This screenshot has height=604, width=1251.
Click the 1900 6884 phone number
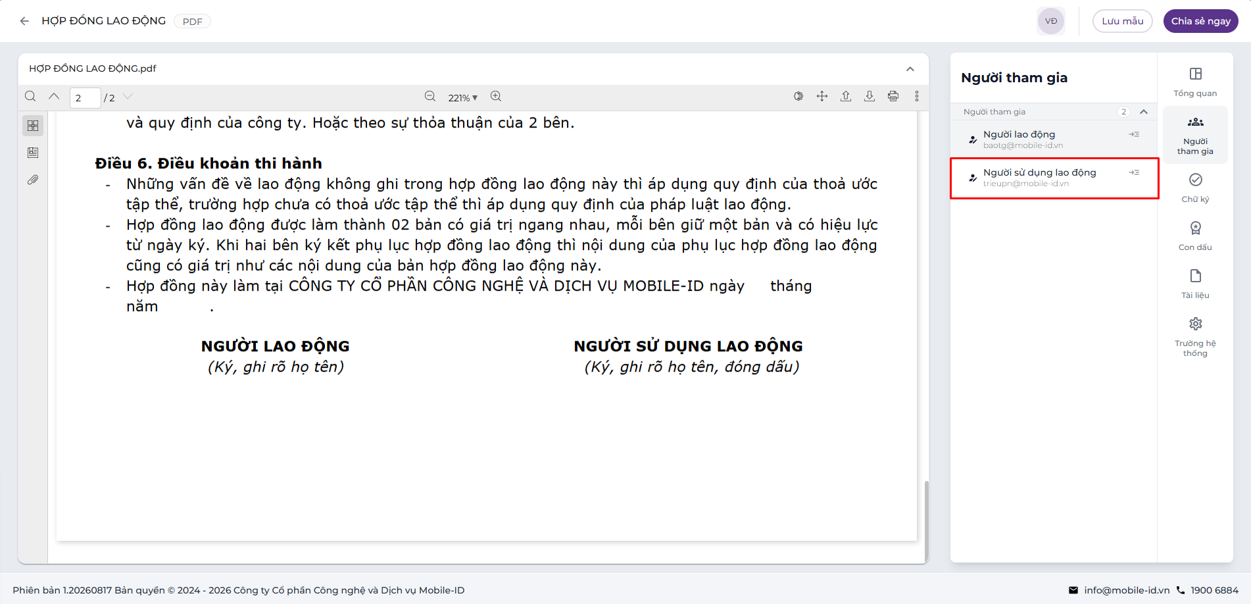pos(1214,590)
